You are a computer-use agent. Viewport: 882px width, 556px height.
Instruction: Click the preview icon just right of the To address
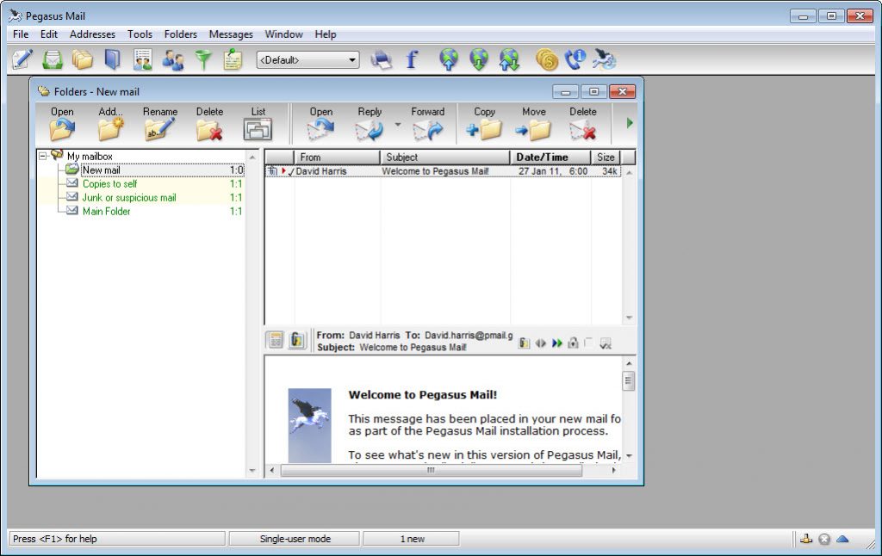pos(524,343)
